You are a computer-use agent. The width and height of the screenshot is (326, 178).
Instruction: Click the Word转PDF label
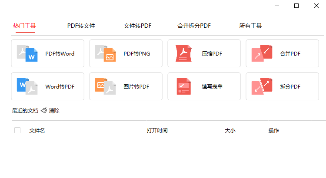[60, 86]
